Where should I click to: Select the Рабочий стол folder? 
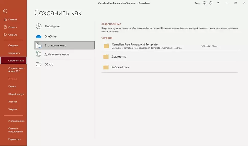click(x=120, y=68)
